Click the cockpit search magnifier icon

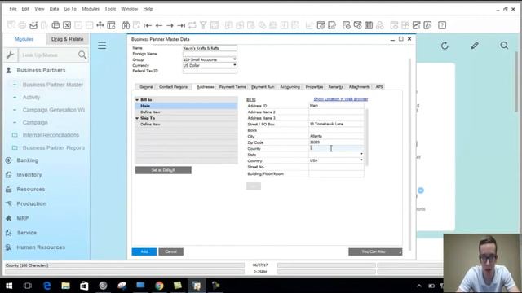coord(504,46)
